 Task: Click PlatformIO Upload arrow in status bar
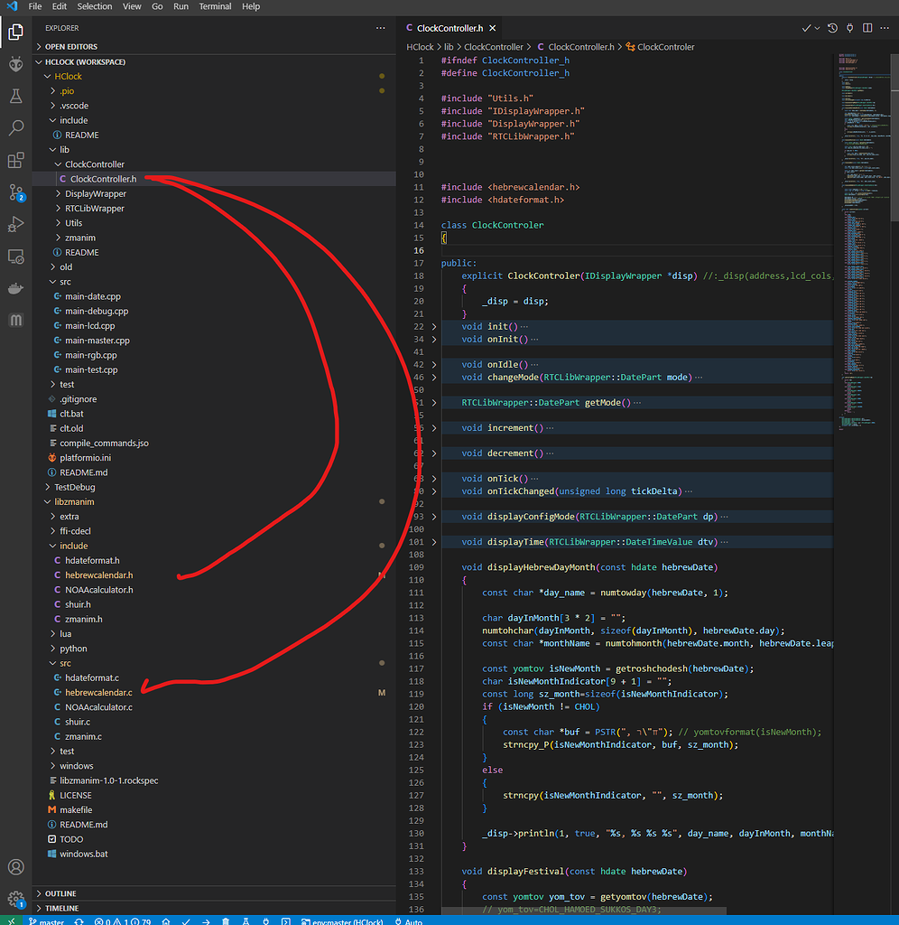point(206,921)
